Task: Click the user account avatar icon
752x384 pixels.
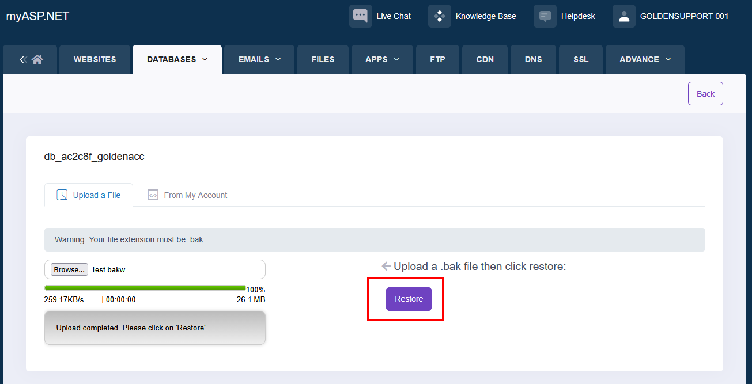Action: pyautogui.click(x=623, y=16)
